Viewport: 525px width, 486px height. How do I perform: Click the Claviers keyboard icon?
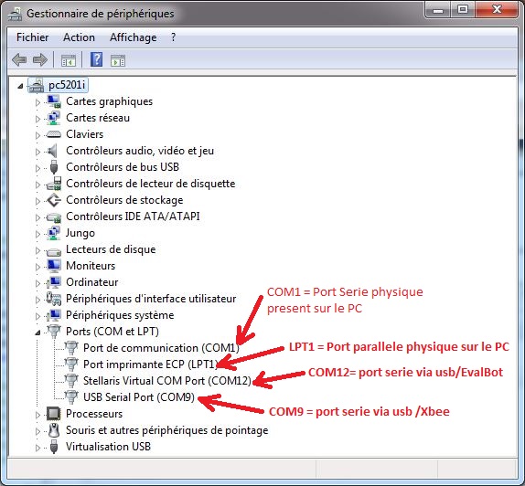(54, 134)
